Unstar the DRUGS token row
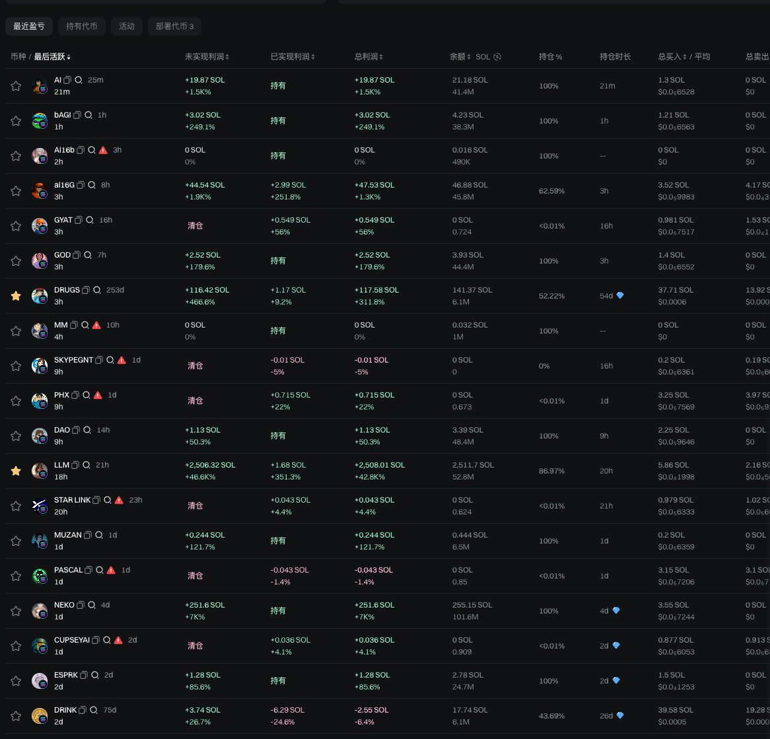The height and width of the screenshot is (739, 770). point(16,296)
